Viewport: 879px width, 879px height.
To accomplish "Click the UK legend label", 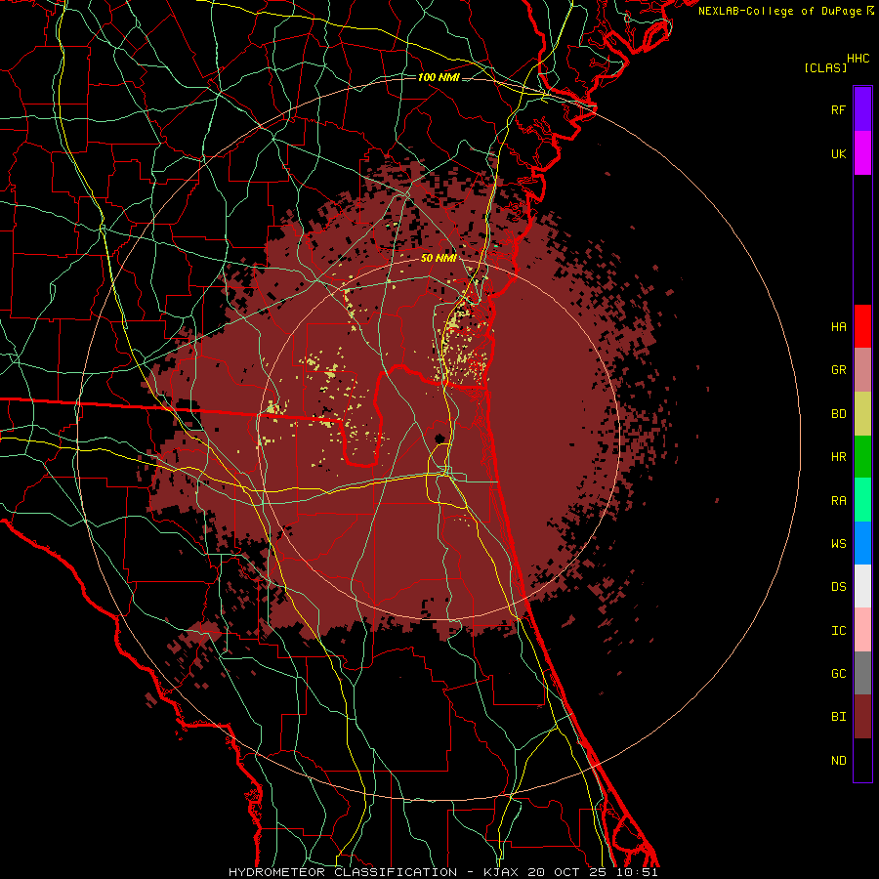I will click(838, 153).
